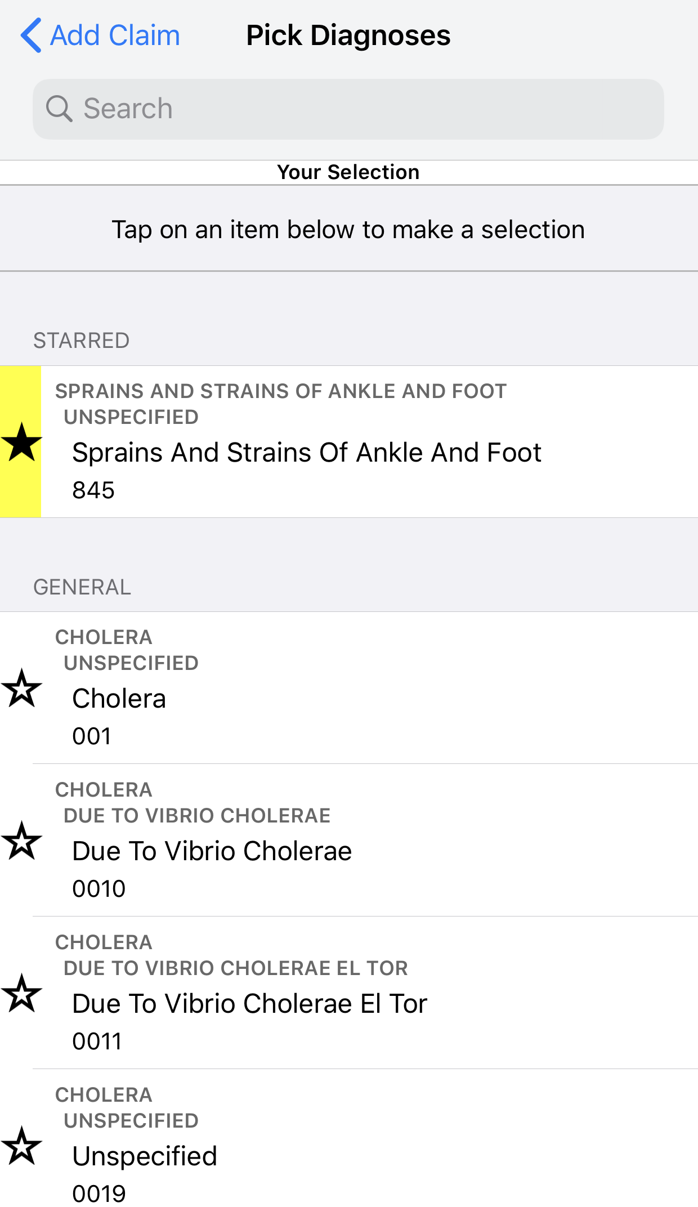Viewport: 698px width, 1207px height.
Task: Select Unspecified cholera code 0019
Action: (145, 1156)
